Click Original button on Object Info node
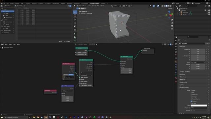The height and width of the screenshot is (119, 211). 66,75
